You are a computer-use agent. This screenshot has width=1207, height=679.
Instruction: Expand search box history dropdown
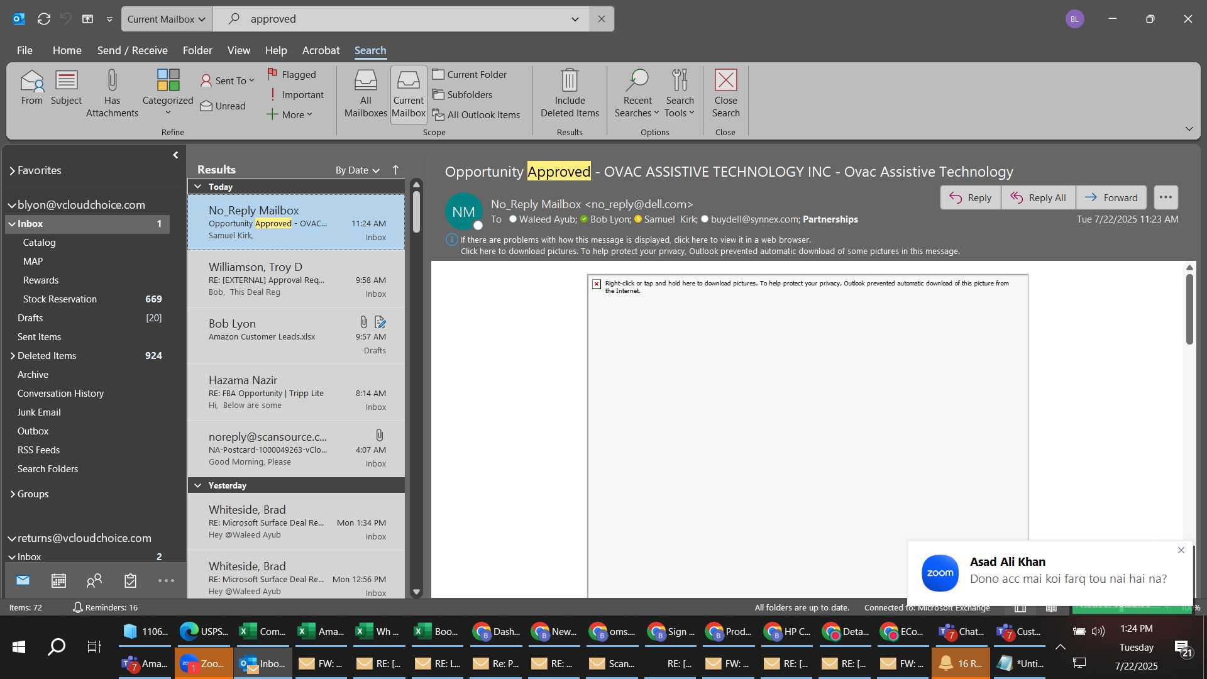[575, 19]
